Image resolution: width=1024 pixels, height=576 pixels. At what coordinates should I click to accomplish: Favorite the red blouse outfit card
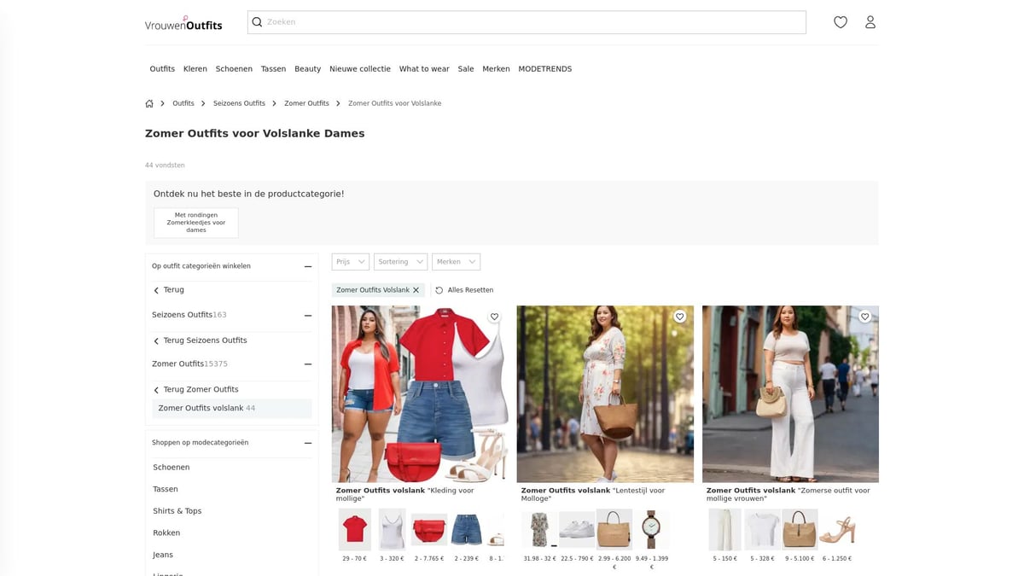pyautogui.click(x=494, y=316)
